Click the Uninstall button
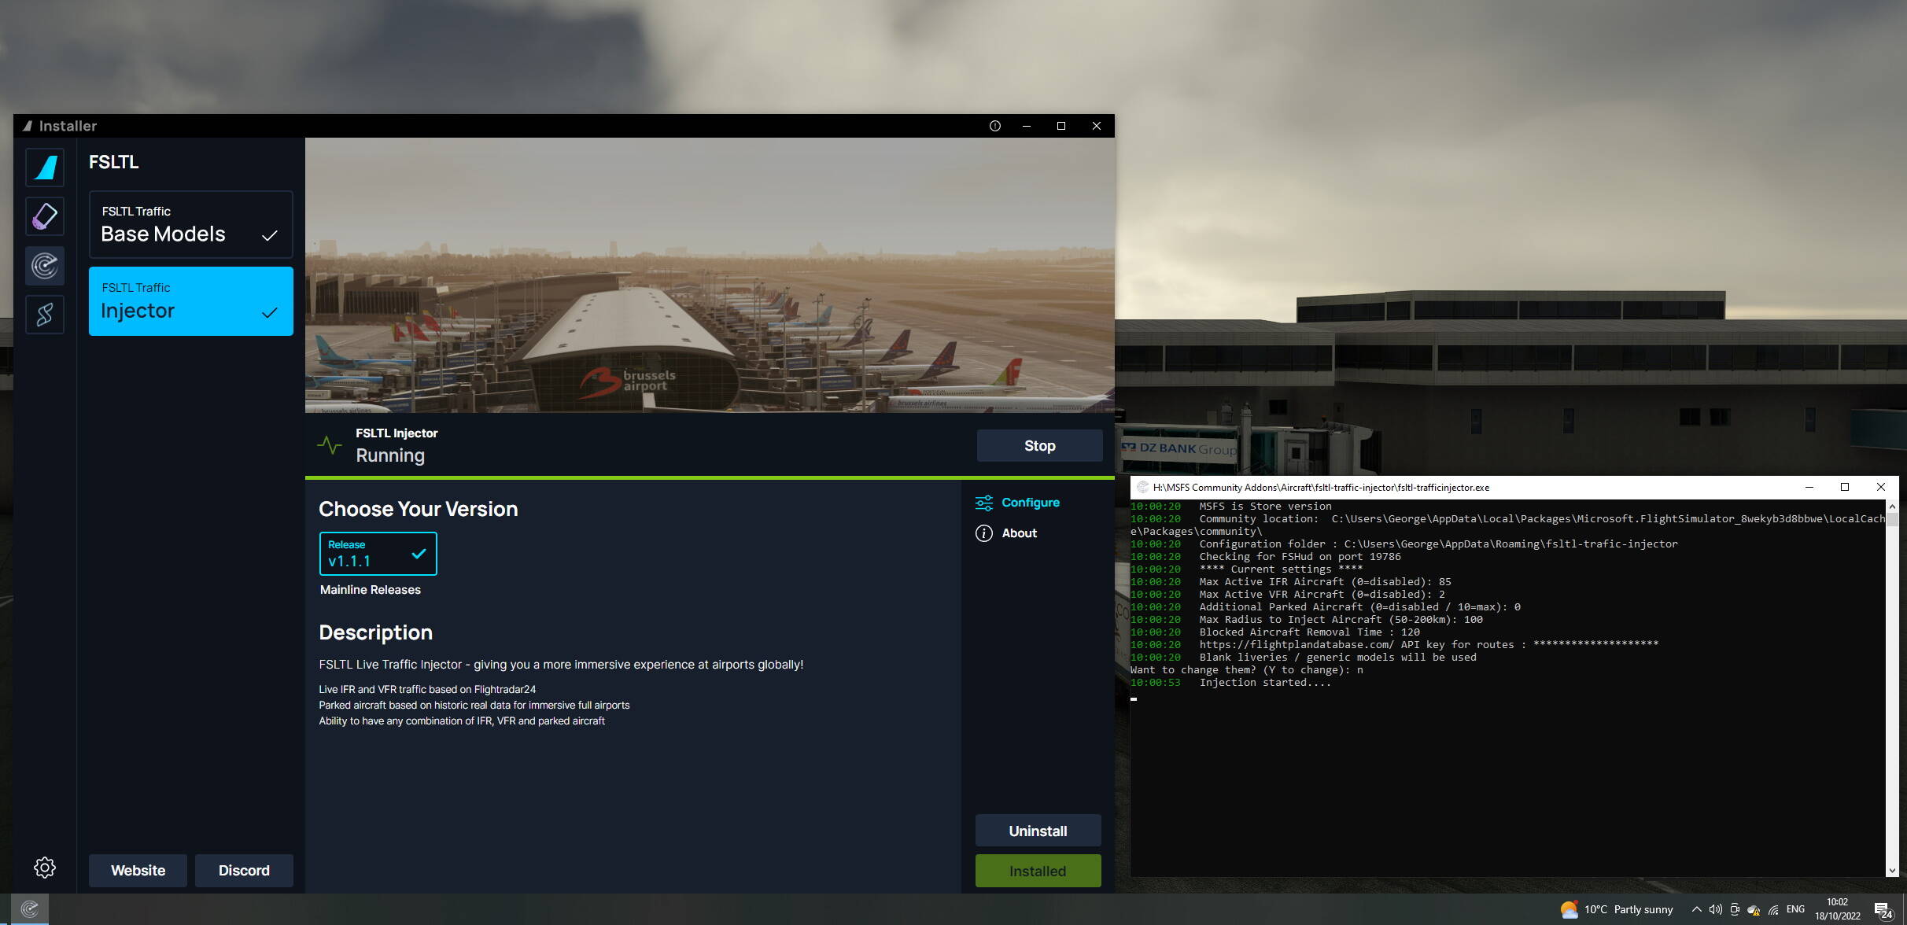 (x=1038, y=830)
